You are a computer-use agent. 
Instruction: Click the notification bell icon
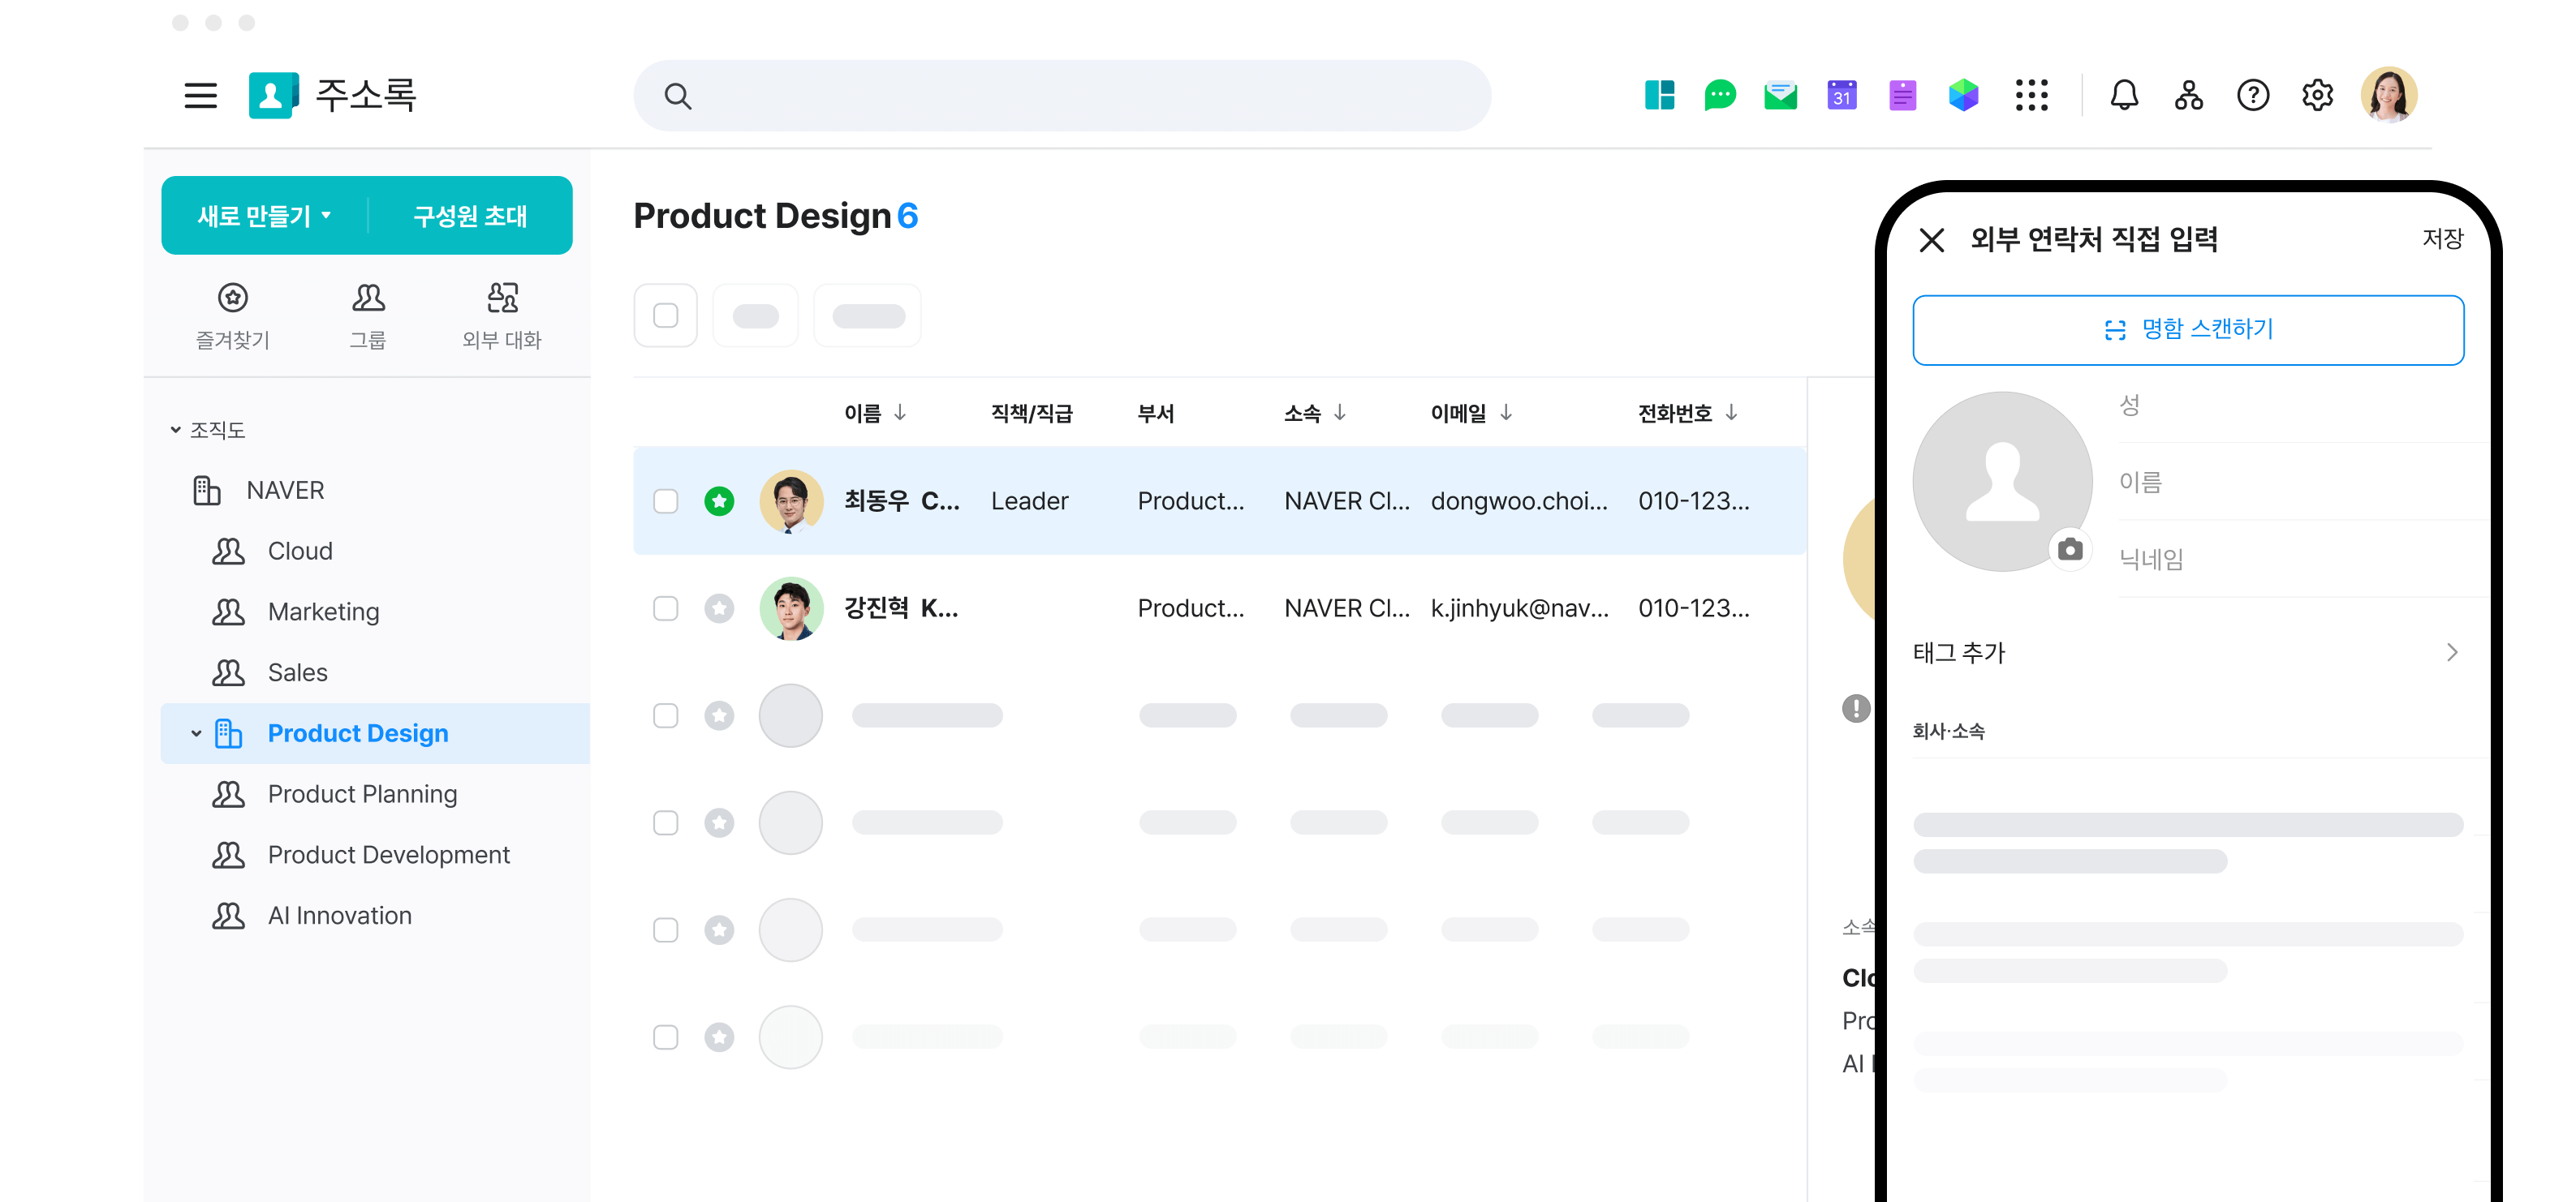tap(2124, 96)
